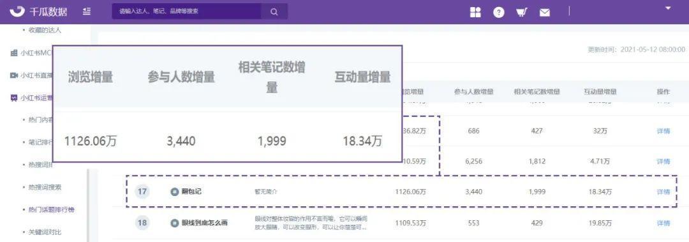This screenshot has width=689, height=242.
Task: Open 热门话题排行榜 in the sidebar
Action: tap(51, 209)
